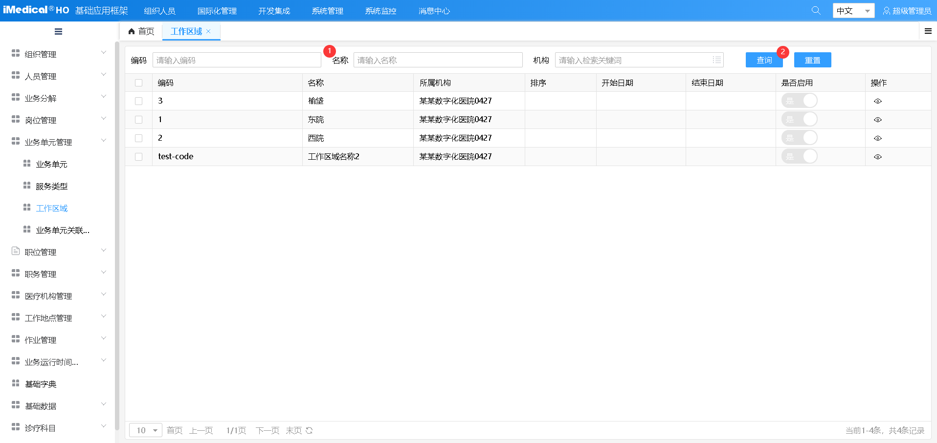Click the view eye icon for test-code row
The image size is (937, 443).
click(x=877, y=157)
